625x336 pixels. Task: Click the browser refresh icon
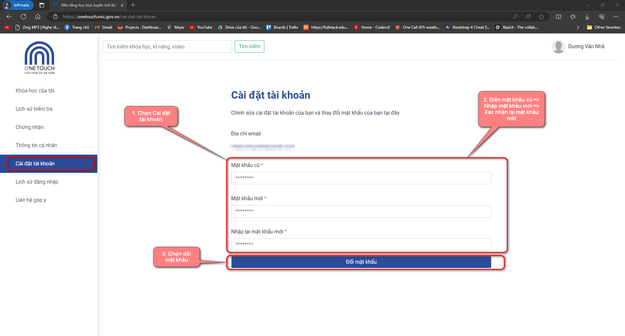point(23,17)
